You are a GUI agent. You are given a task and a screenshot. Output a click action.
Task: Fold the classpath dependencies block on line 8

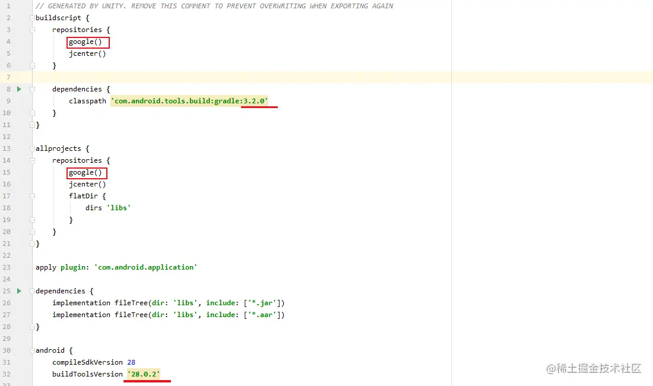[32, 89]
